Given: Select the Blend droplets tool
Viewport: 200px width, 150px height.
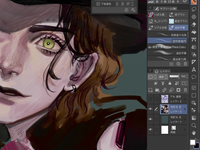Looking at the screenshot, I should click(x=194, y=47).
